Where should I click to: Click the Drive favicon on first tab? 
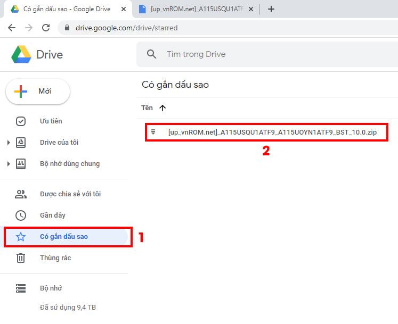tap(15, 9)
